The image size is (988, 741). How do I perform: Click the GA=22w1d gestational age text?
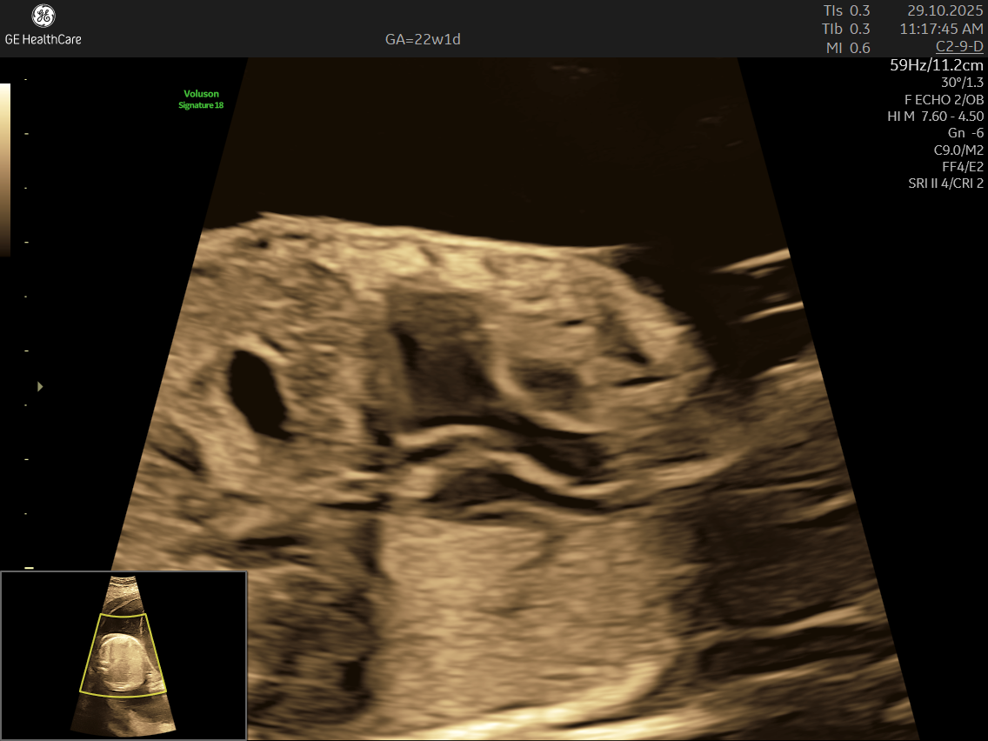coord(423,39)
